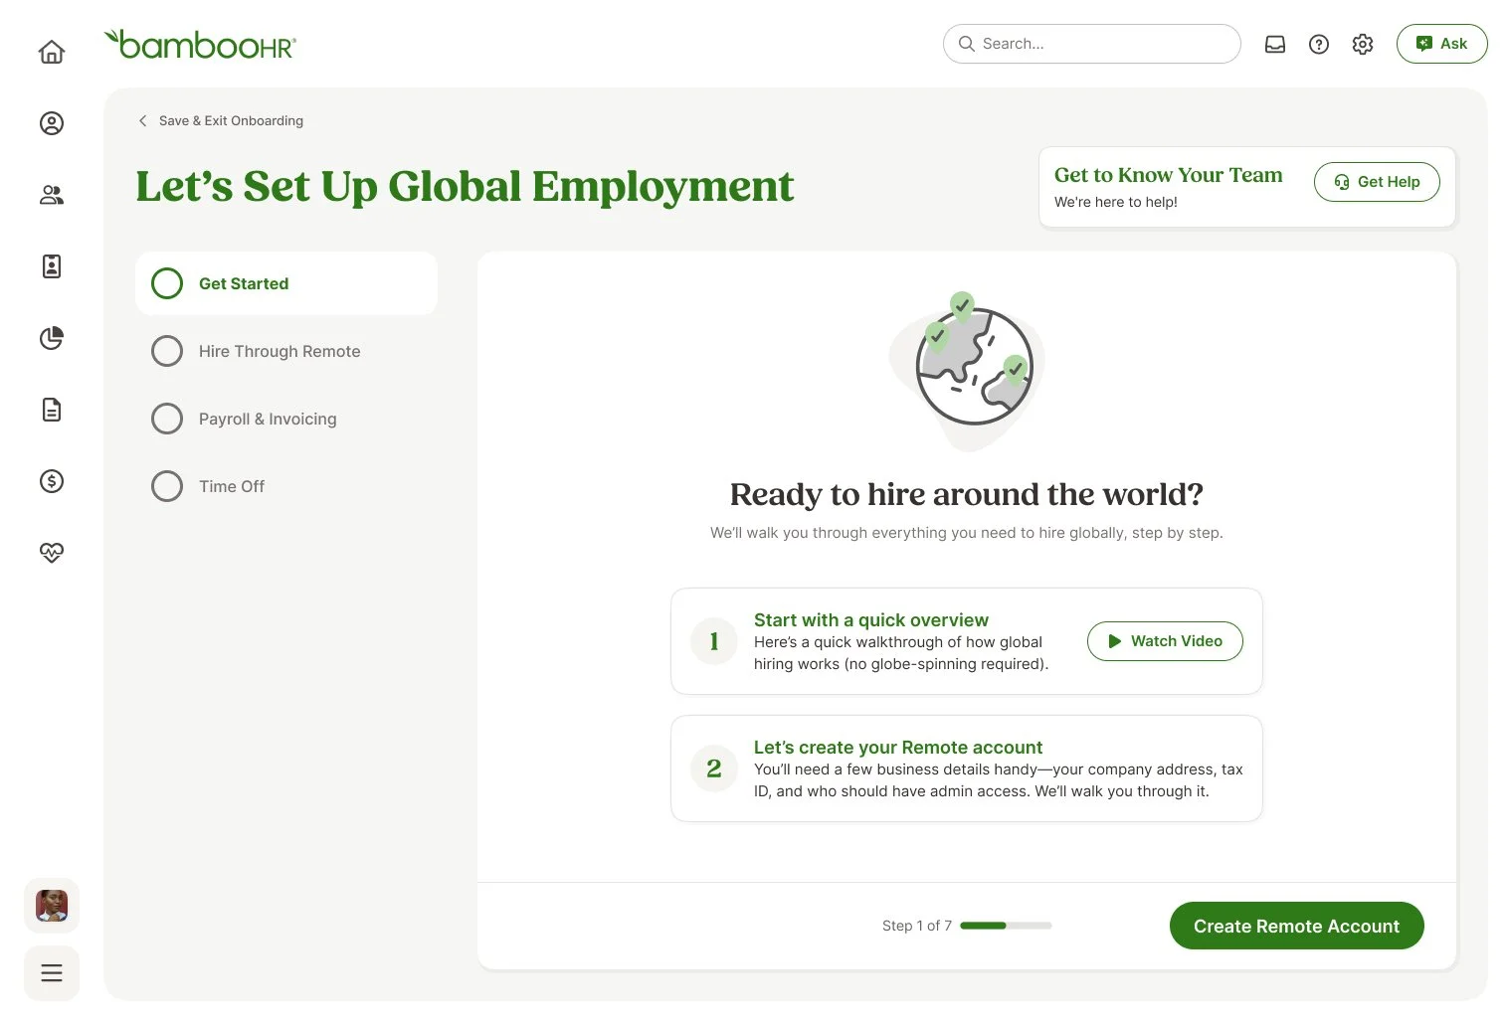This screenshot has width=1504, height=1025.
Task: Open the Hiring badge icon in sidebar
Action: (52, 266)
